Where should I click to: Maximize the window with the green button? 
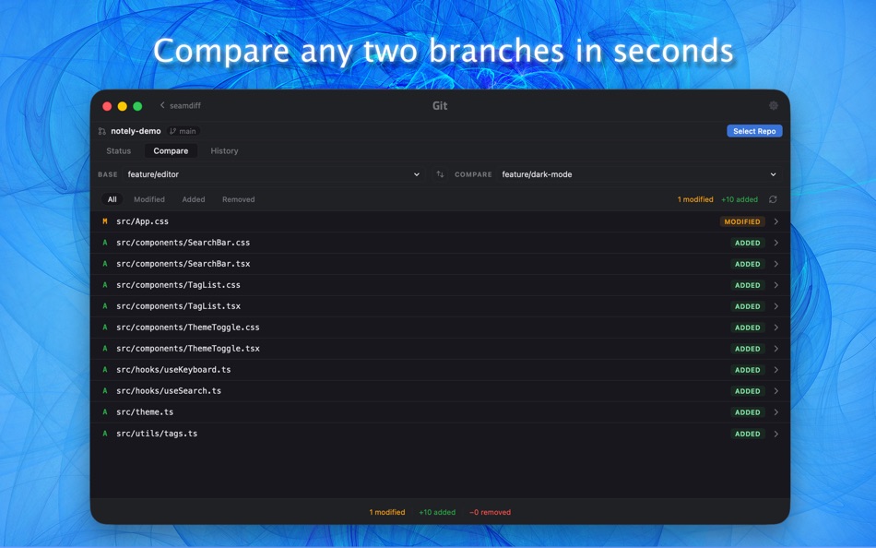coord(137,106)
